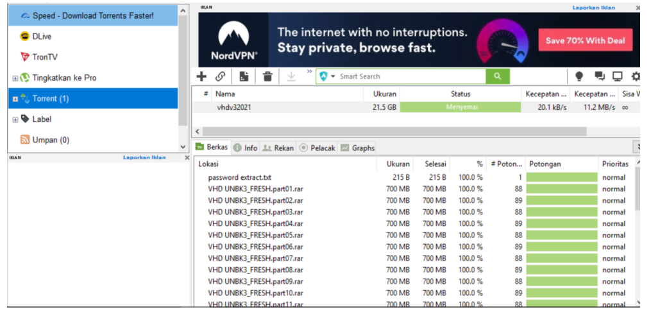
Task: Click the Remove Torrent trash icon
Action: point(268,76)
